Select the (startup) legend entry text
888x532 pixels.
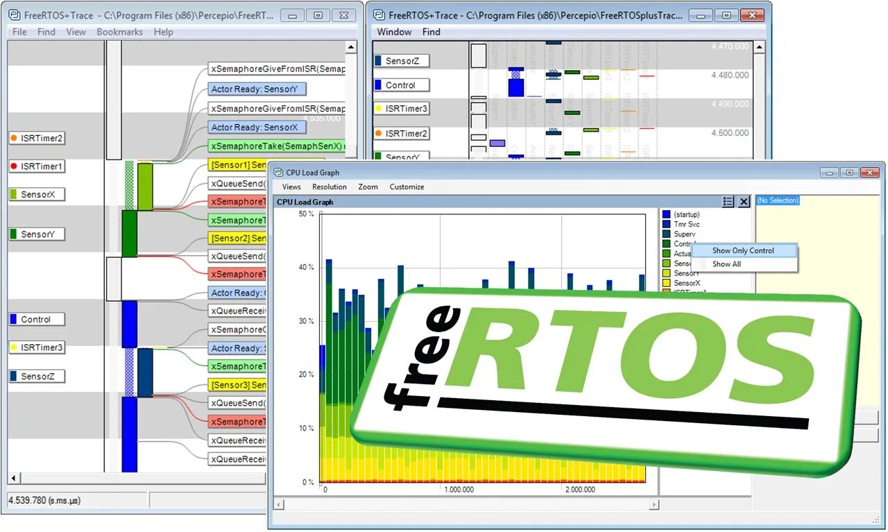[x=687, y=215]
